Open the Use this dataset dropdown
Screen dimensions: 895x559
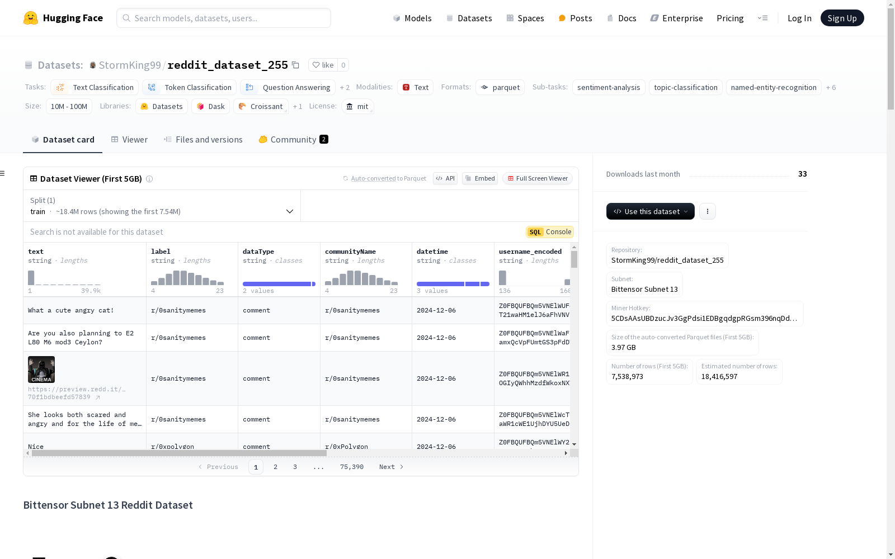coord(651,211)
